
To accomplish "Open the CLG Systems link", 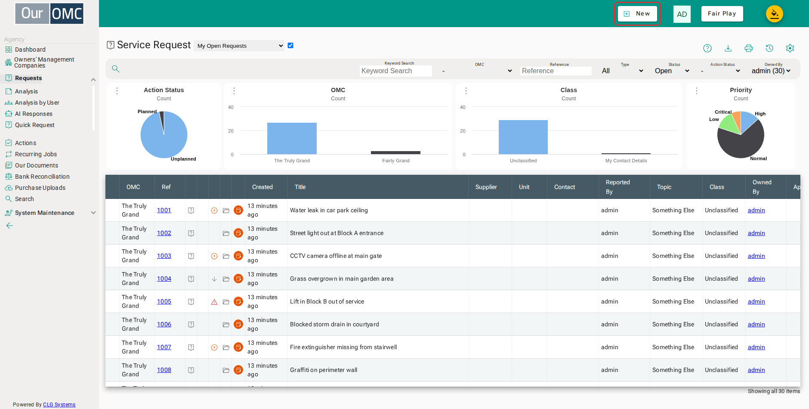I will 59,405.
